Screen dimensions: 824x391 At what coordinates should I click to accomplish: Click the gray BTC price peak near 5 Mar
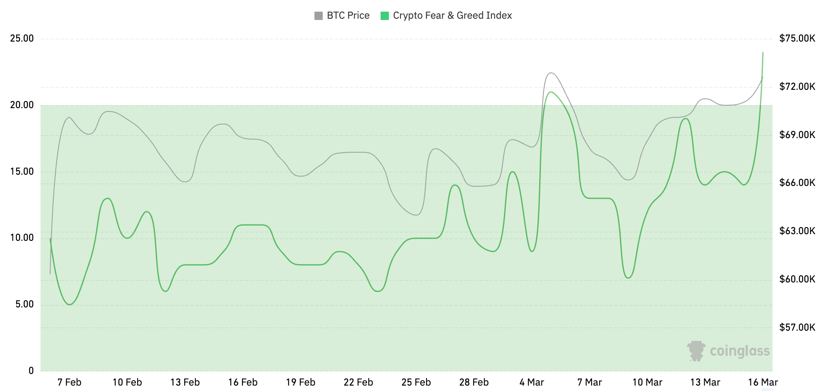(551, 73)
